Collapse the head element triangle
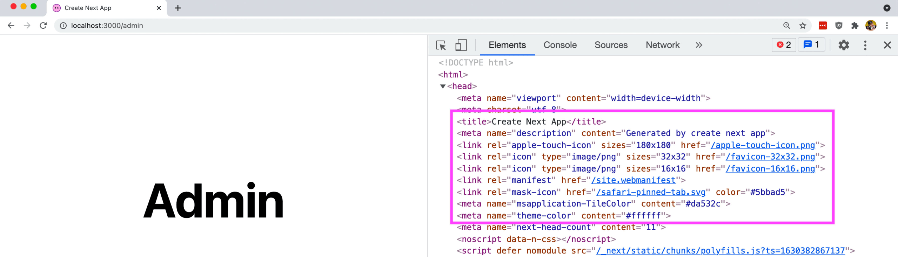898x257 pixels. pyautogui.click(x=443, y=86)
